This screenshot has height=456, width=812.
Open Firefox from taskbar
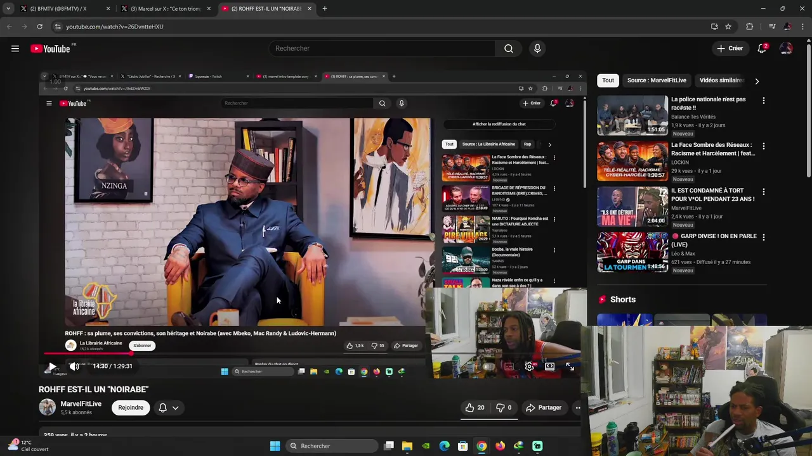pos(500,446)
